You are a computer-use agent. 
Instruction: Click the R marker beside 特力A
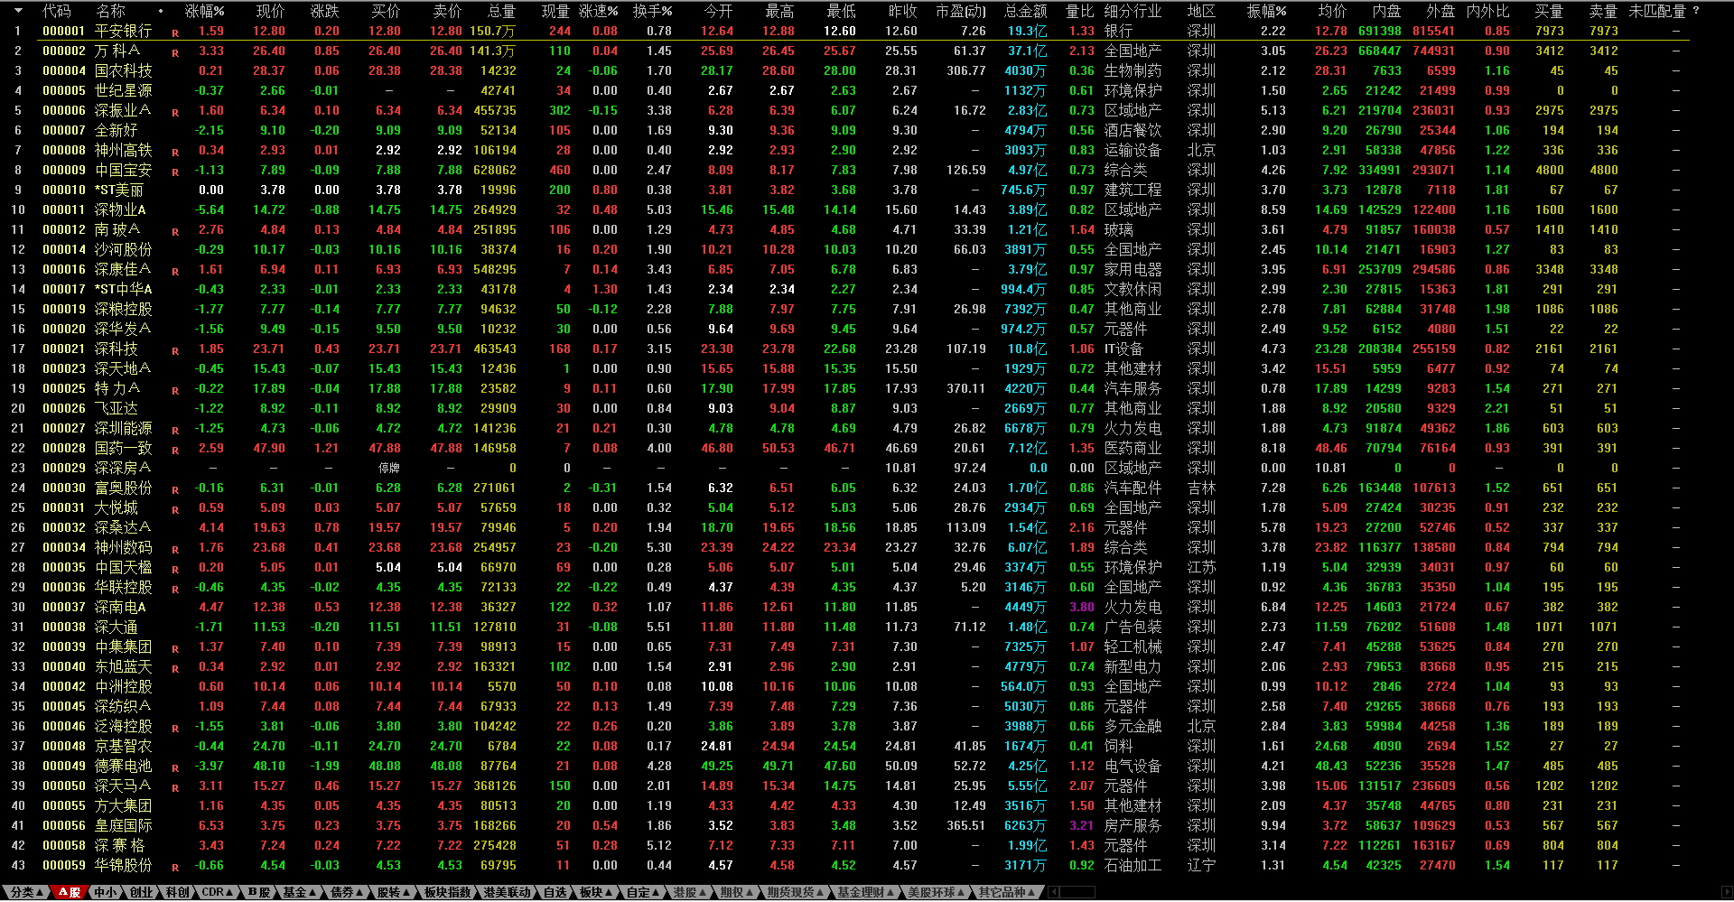175,391
